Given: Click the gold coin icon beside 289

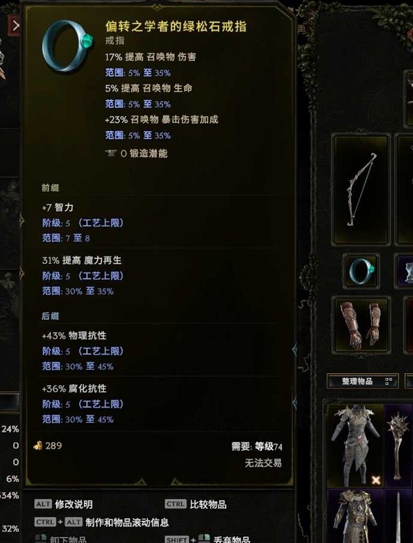Looking at the screenshot, I should 38,445.
